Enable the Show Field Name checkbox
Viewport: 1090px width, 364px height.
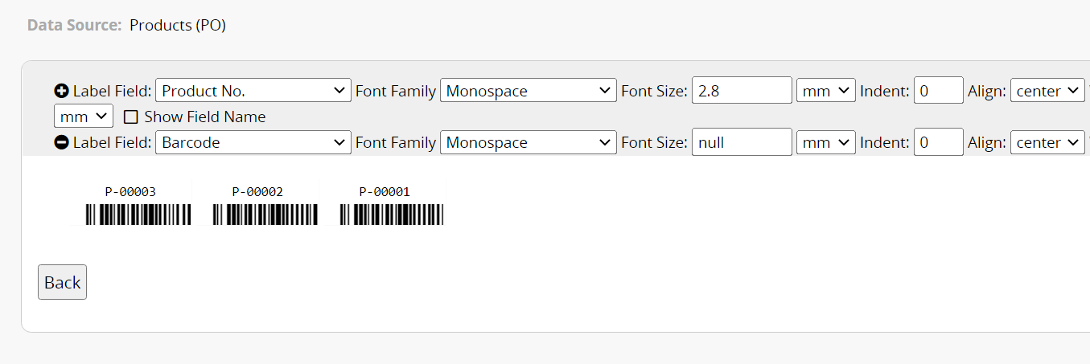131,117
